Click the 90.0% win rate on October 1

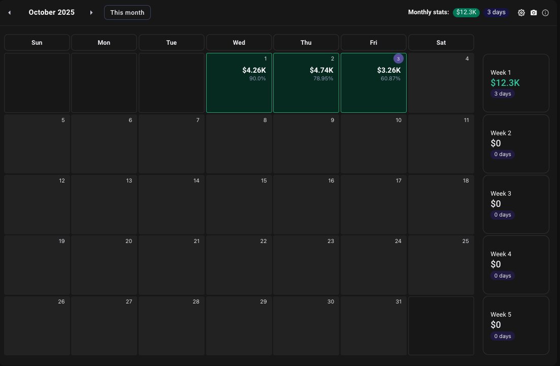[x=257, y=79]
